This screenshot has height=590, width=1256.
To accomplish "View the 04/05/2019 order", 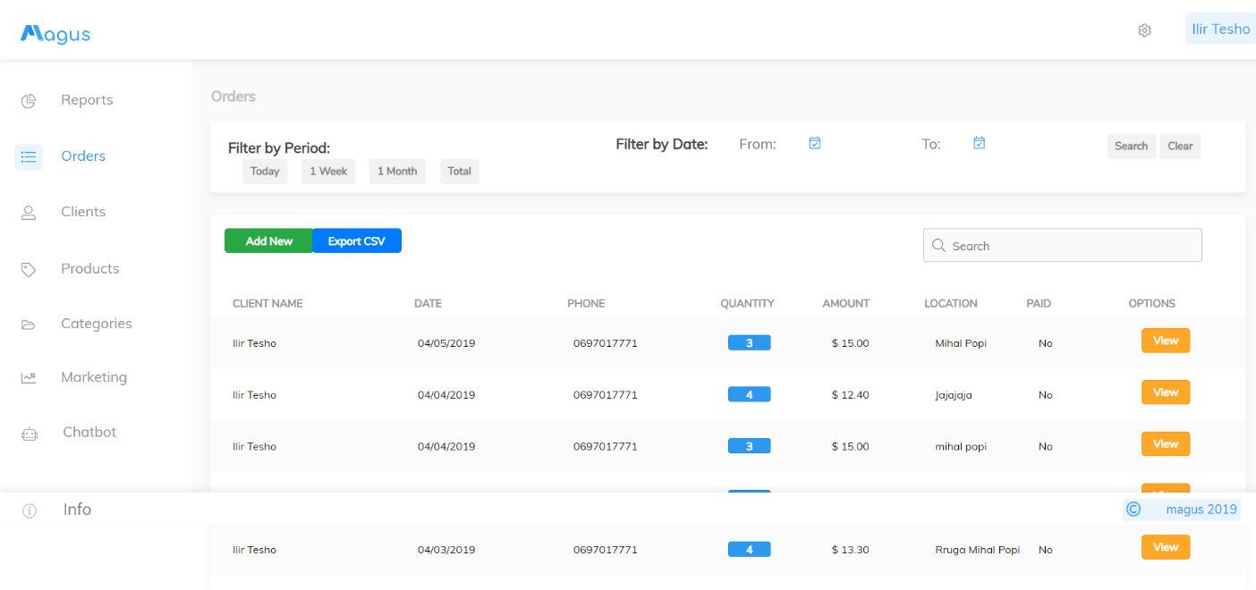I will [1166, 341].
